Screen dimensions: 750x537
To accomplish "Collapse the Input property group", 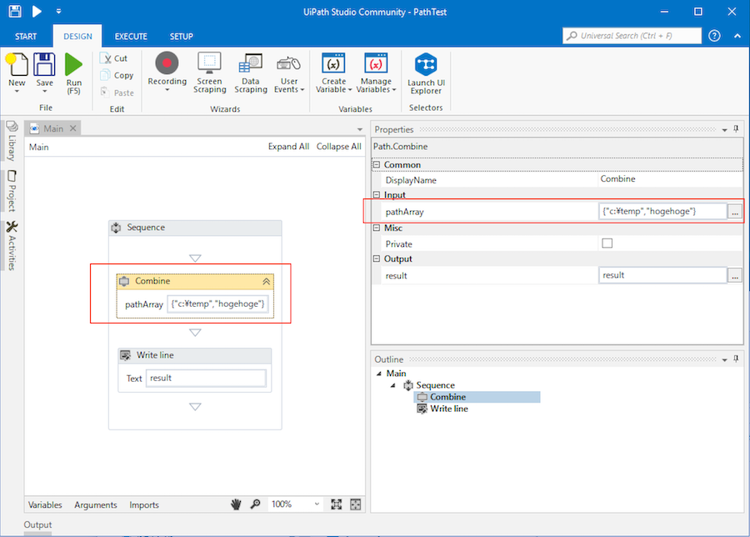I will (x=377, y=195).
